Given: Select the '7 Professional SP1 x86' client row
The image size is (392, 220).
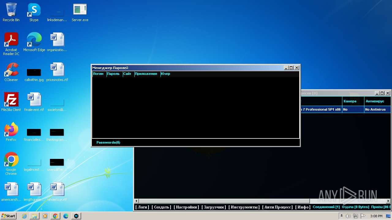Looking at the screenshot, I should point(345,109).
